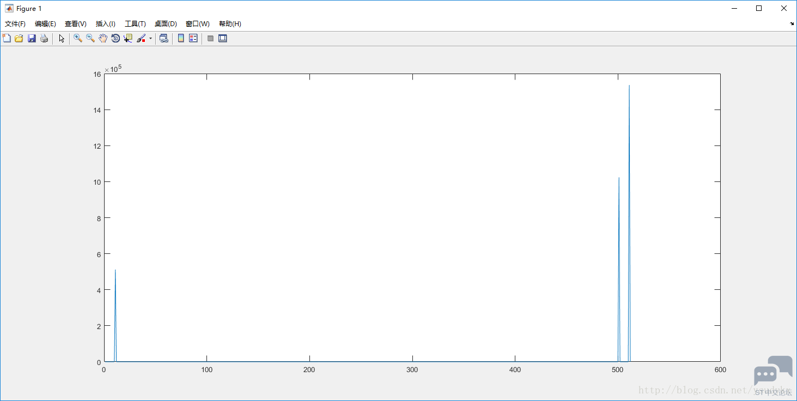Click the y-axis tick label 14

point(98,110)
